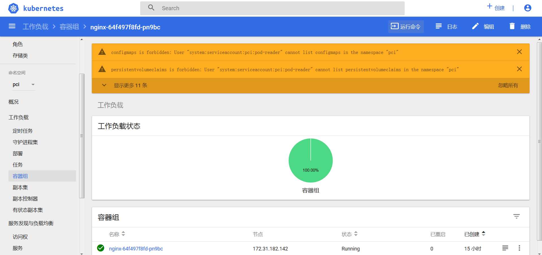The image size is (542, 255).
Task: Select 访问权 in sidebar
Action: coord(20,237)
